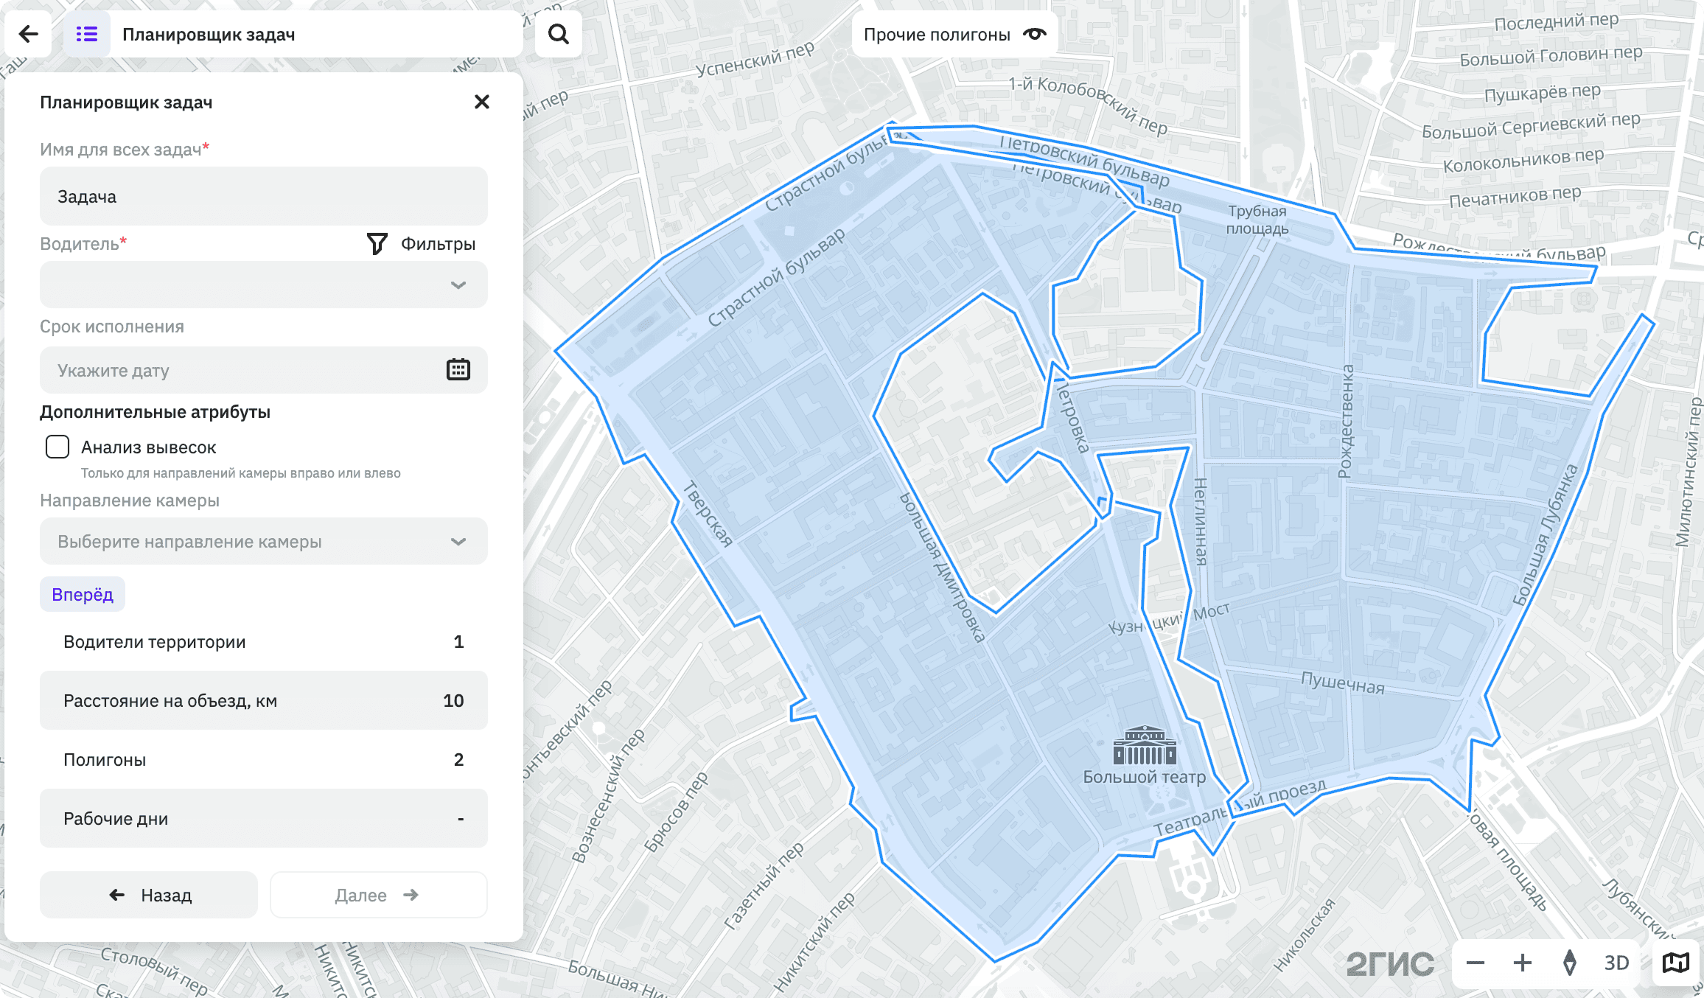Click the back arrow icon in top bar

pyautogui.click(x=28, y=34)
